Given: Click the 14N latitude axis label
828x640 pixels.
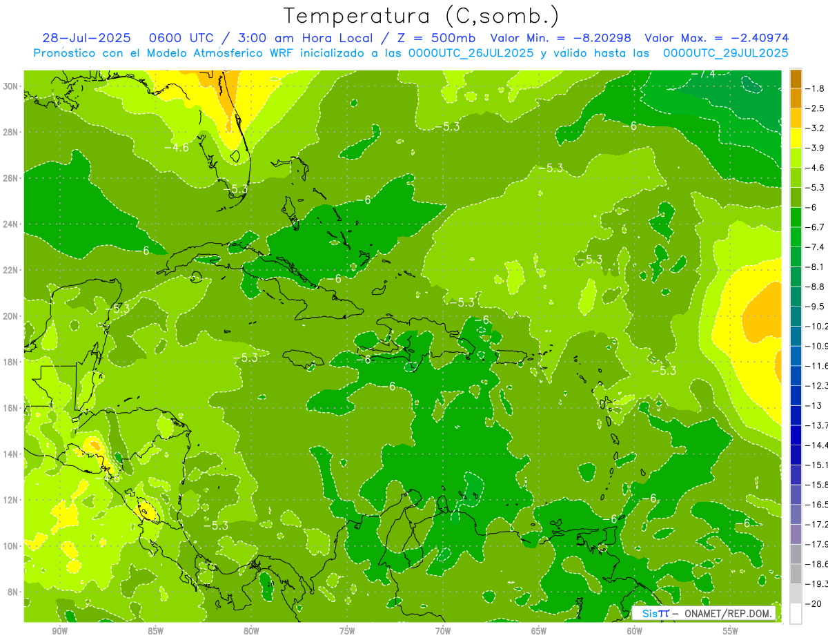Looking at the screenshot, I should pyautogui.click(x=12, y=454).
